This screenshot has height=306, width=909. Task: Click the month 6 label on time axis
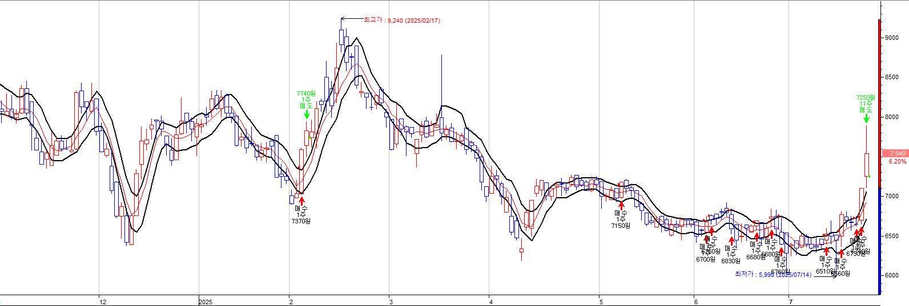pyautogui.click(x=696, y=301)
